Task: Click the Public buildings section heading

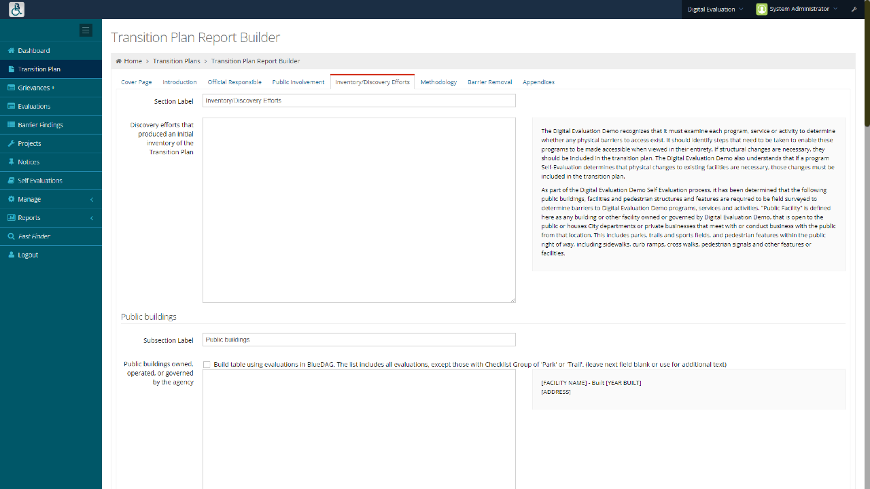Action: (149, 317)
